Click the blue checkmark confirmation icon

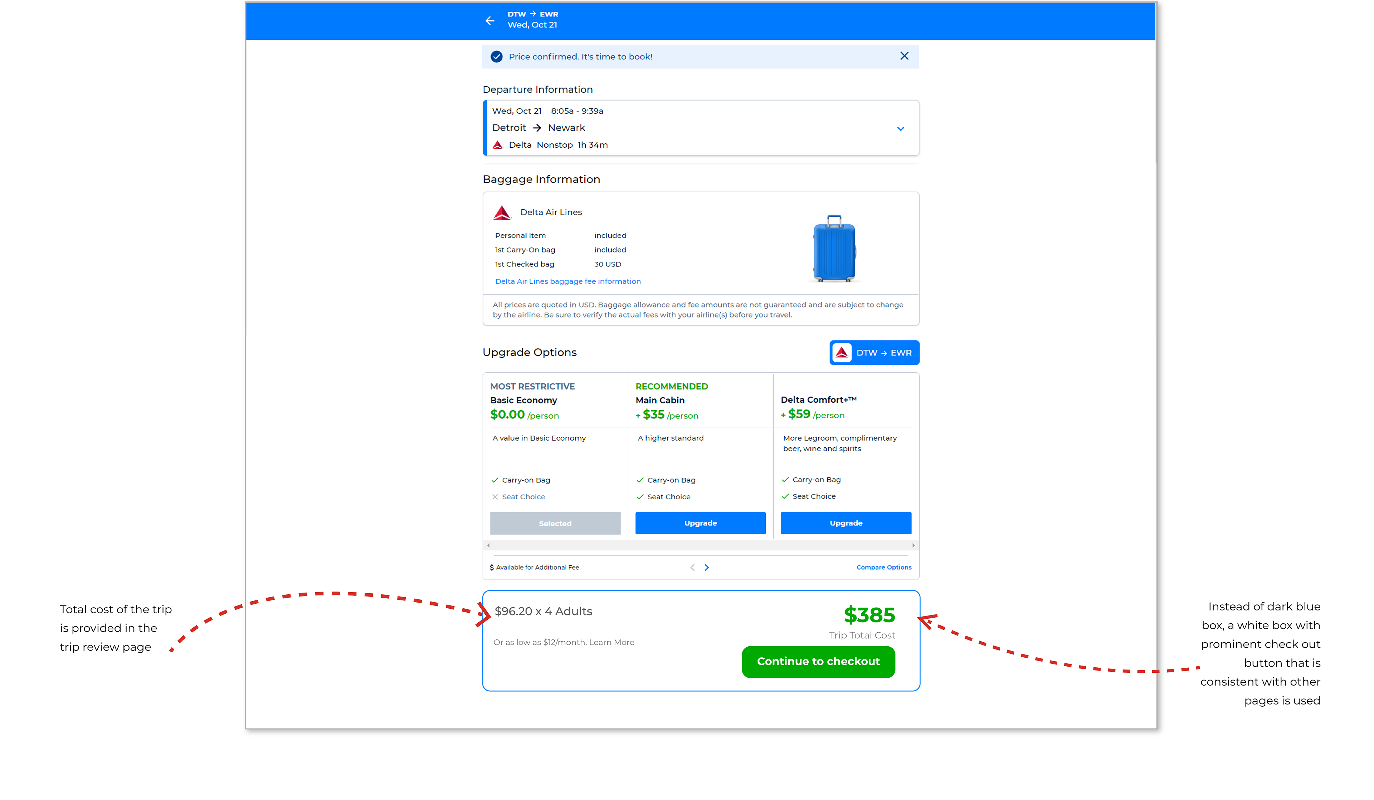coord(496,57)
